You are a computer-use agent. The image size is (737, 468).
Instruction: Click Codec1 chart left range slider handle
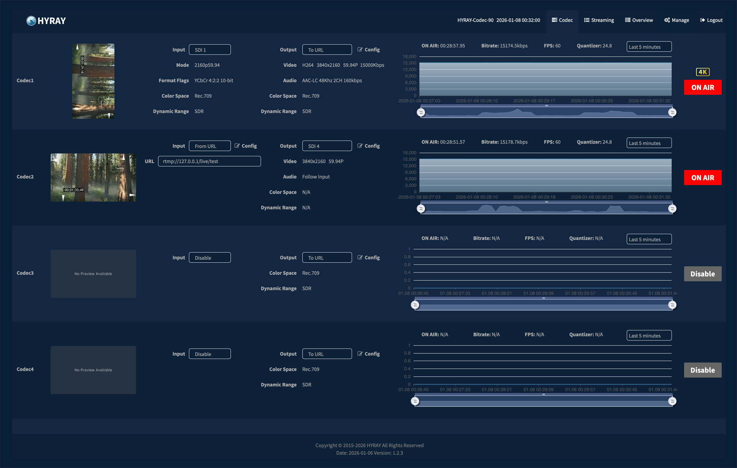click(x=421, y=112)
